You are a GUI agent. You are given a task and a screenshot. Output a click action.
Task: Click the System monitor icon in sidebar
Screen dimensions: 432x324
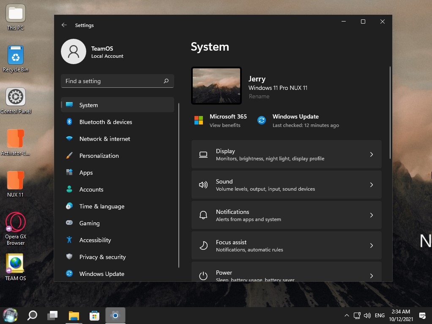tap(69, 105)
